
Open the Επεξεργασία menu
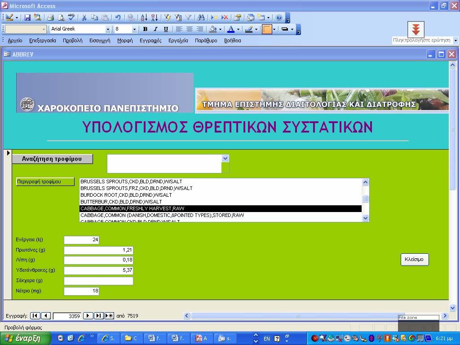[43, 40]
